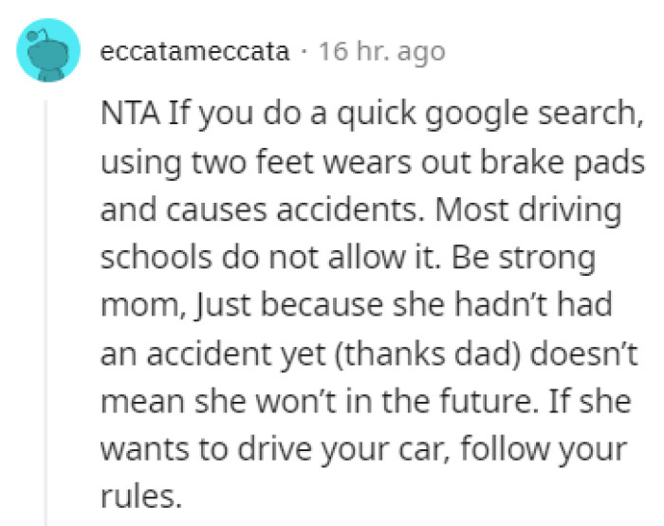Screen dimensions: 664x526
Task: Click the words 'Be strong' in comment
Action: [524, 259]
